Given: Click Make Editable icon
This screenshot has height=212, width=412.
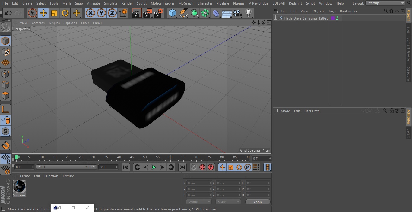Looking at the screenshot, I should pos(5,27).
